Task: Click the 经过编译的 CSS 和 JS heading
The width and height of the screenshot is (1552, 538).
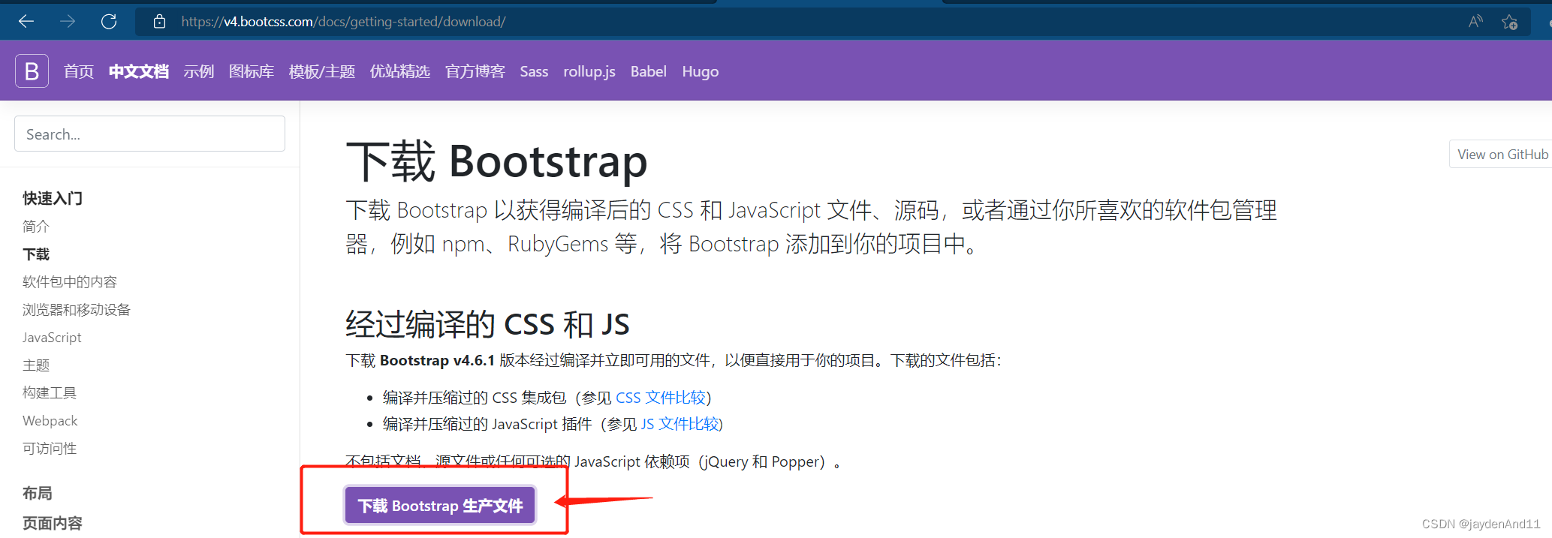Action: pyautogui.click(x=487, y=324)
